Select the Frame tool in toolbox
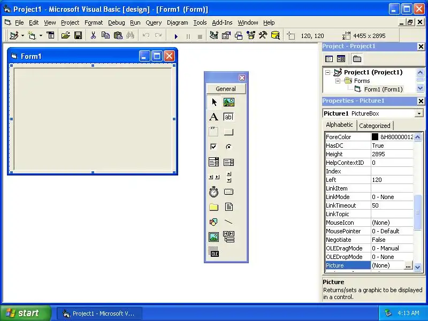Screen dimensions: 428x321 point(213,132)
